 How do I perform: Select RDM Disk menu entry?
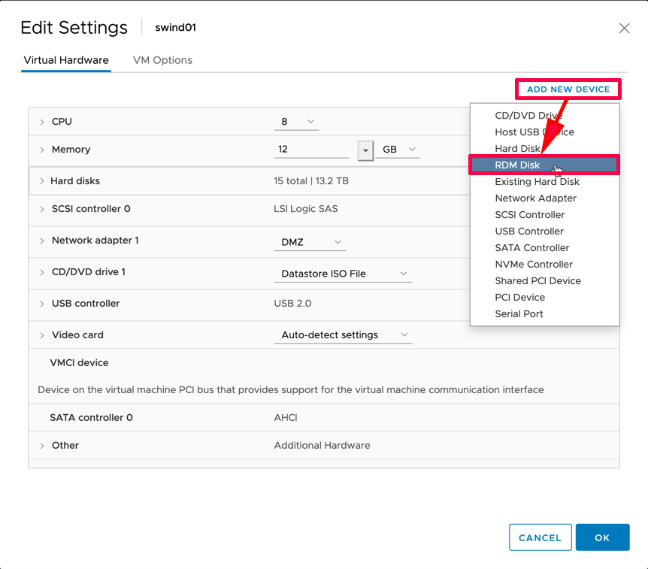(x=545, y=165)
